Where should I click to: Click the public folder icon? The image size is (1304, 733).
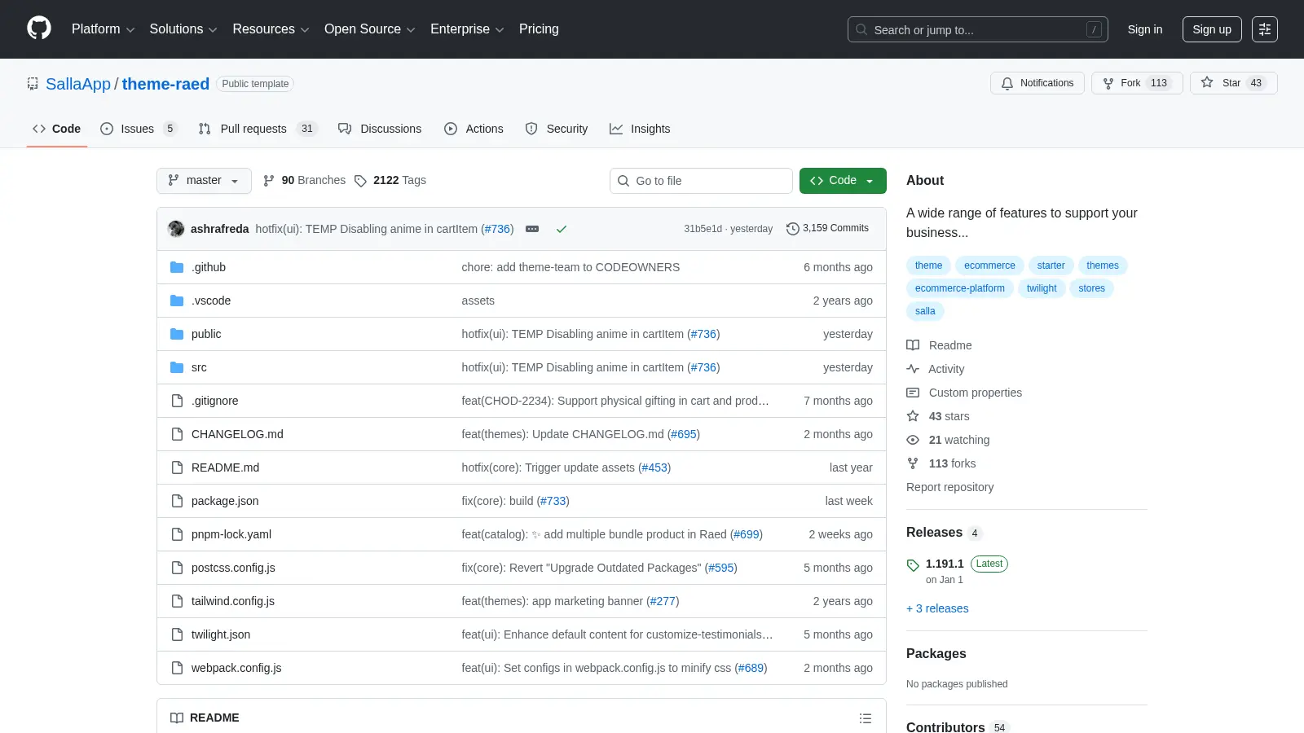pyautogui.click(x=177, y=334)
